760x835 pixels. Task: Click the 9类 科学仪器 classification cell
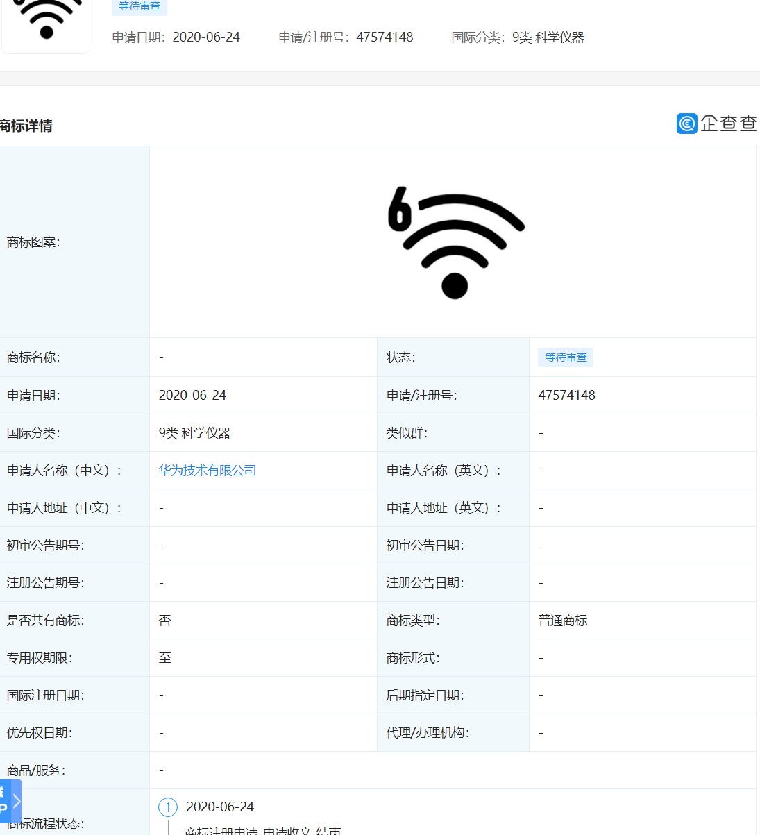[194, 433]
